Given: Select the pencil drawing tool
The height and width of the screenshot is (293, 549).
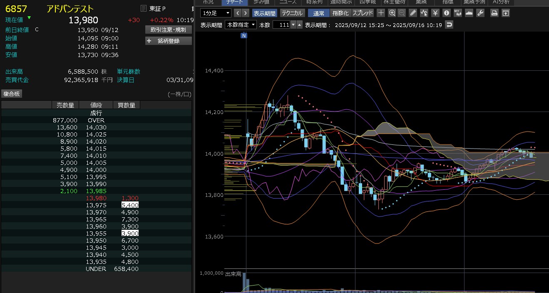Looking at the screenshot, I should (x=413, y=13).
